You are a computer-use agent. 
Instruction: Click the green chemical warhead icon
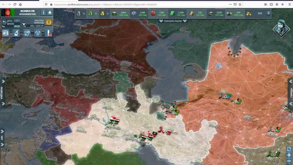tap(90, 14)
